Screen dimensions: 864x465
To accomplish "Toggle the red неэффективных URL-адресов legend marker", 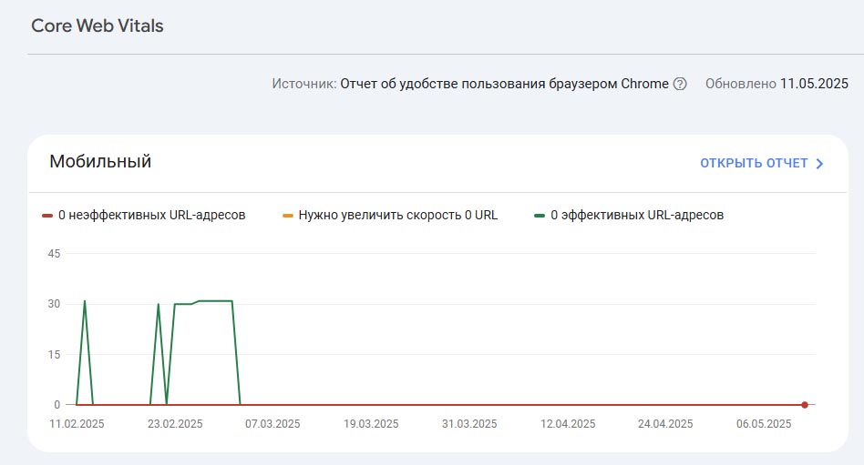I will [47, 216].
